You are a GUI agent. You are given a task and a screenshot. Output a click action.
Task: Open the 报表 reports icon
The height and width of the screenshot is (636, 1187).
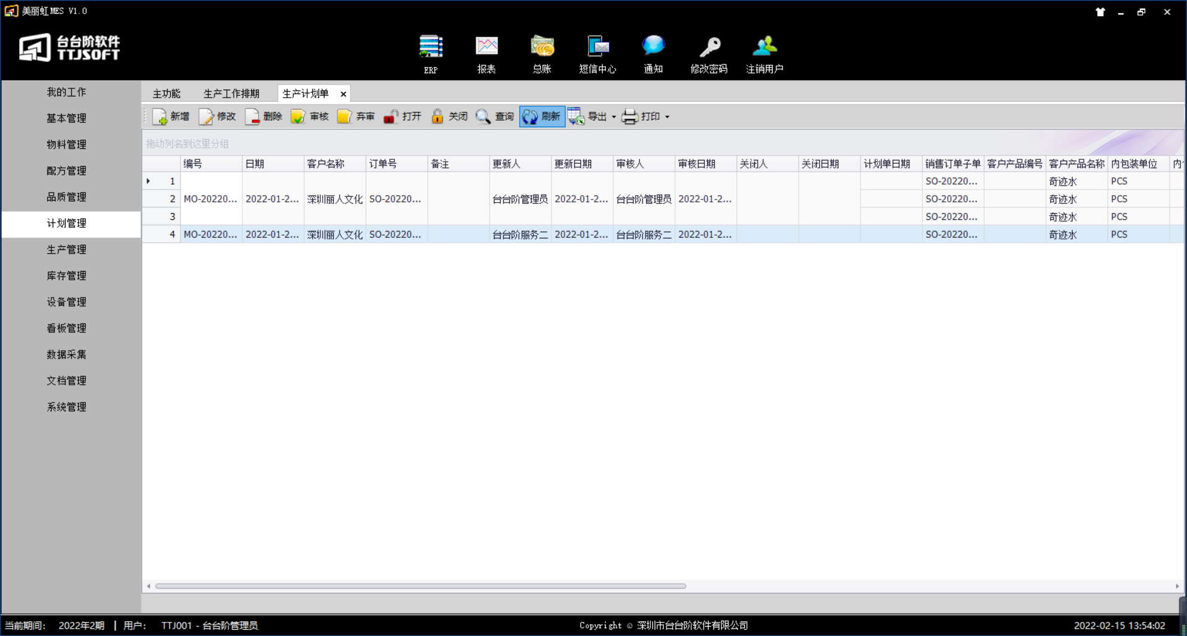click(x=487, y=48)
